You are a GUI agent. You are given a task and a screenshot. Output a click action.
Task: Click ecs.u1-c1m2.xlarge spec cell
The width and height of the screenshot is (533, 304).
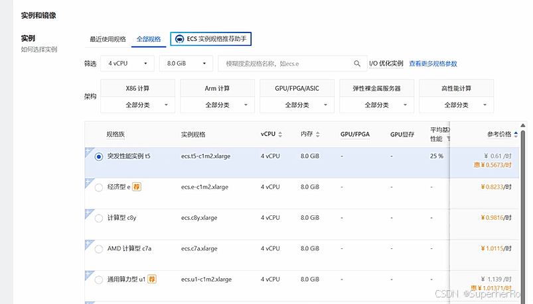[206, 279]
